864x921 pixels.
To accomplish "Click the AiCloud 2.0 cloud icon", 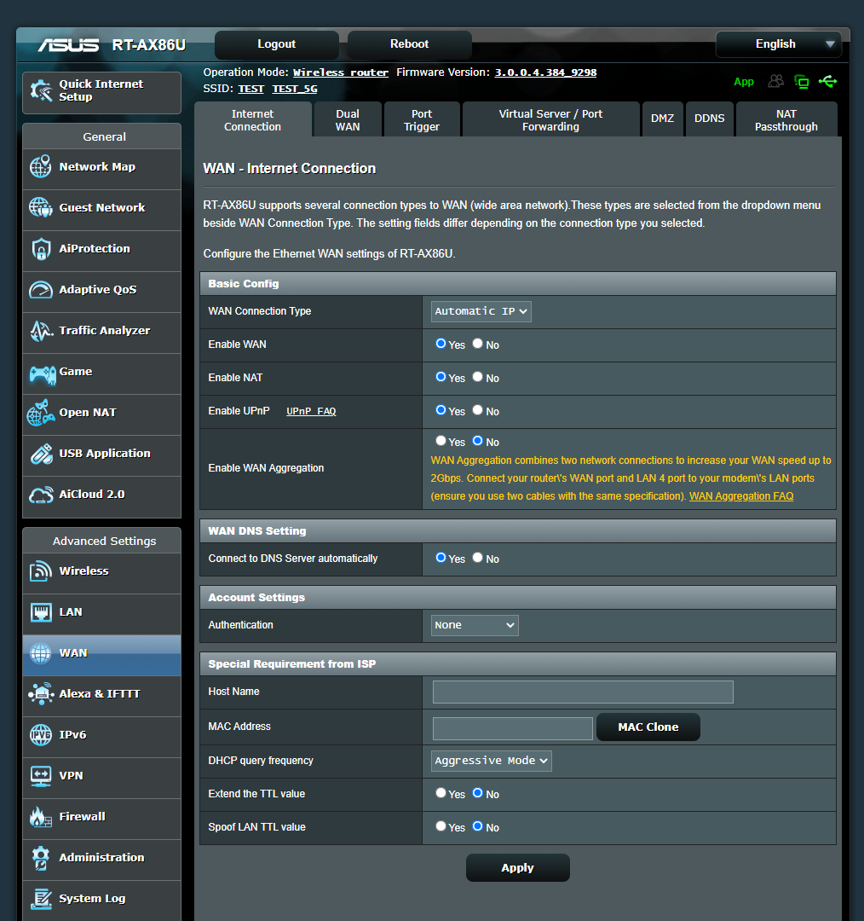I will coord(41,495).
